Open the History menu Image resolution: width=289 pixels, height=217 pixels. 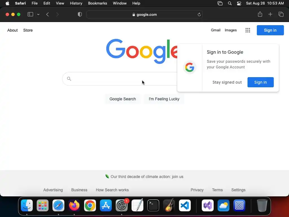tap(76, 3)
